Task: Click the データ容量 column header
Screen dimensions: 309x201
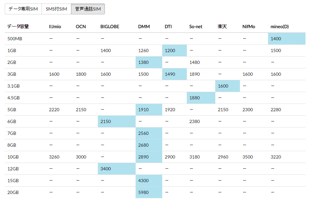Action: [x=18, y=27]
